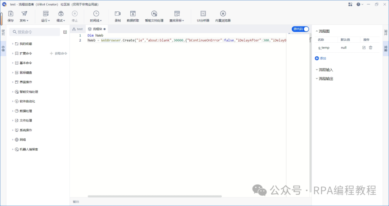
Task: Start Recording with 录制 icon
Action: [x=117, y=14]
